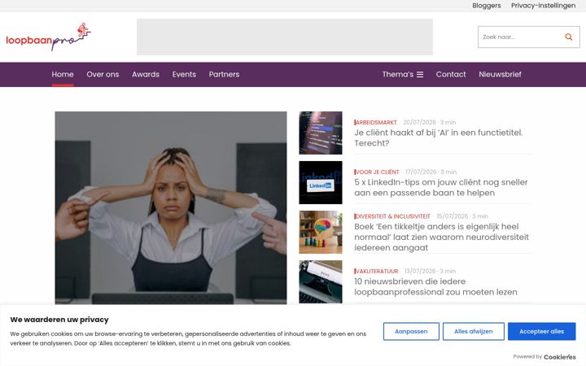Open the Bloggers link
This screenshot has height=366, width=586.
point(486,6)
